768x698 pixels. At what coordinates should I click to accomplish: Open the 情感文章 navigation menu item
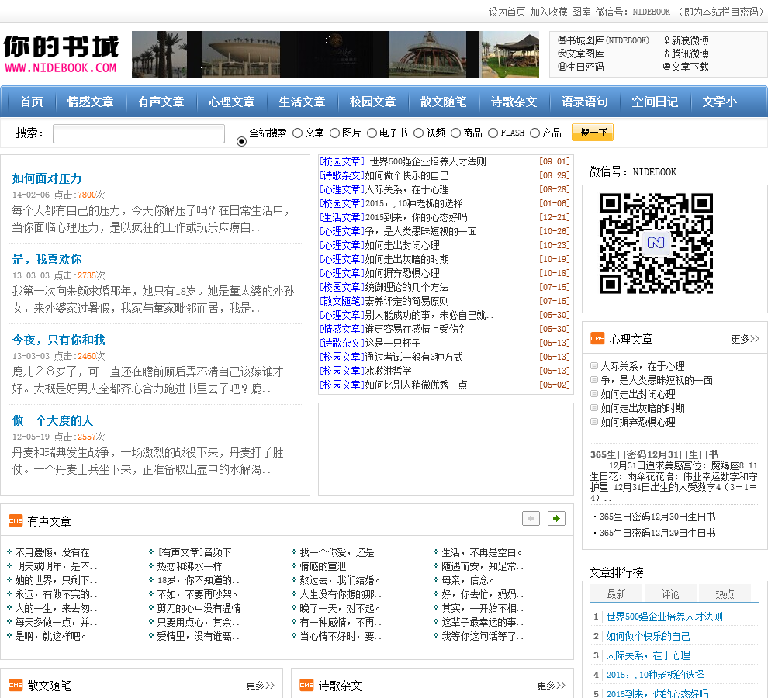pyautogui.click(x=90, y=102)
